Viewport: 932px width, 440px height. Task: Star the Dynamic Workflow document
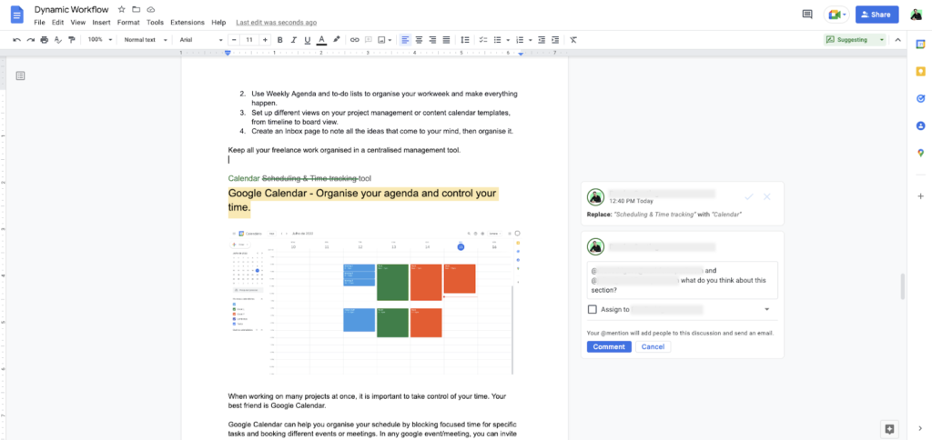coord(121,9)
